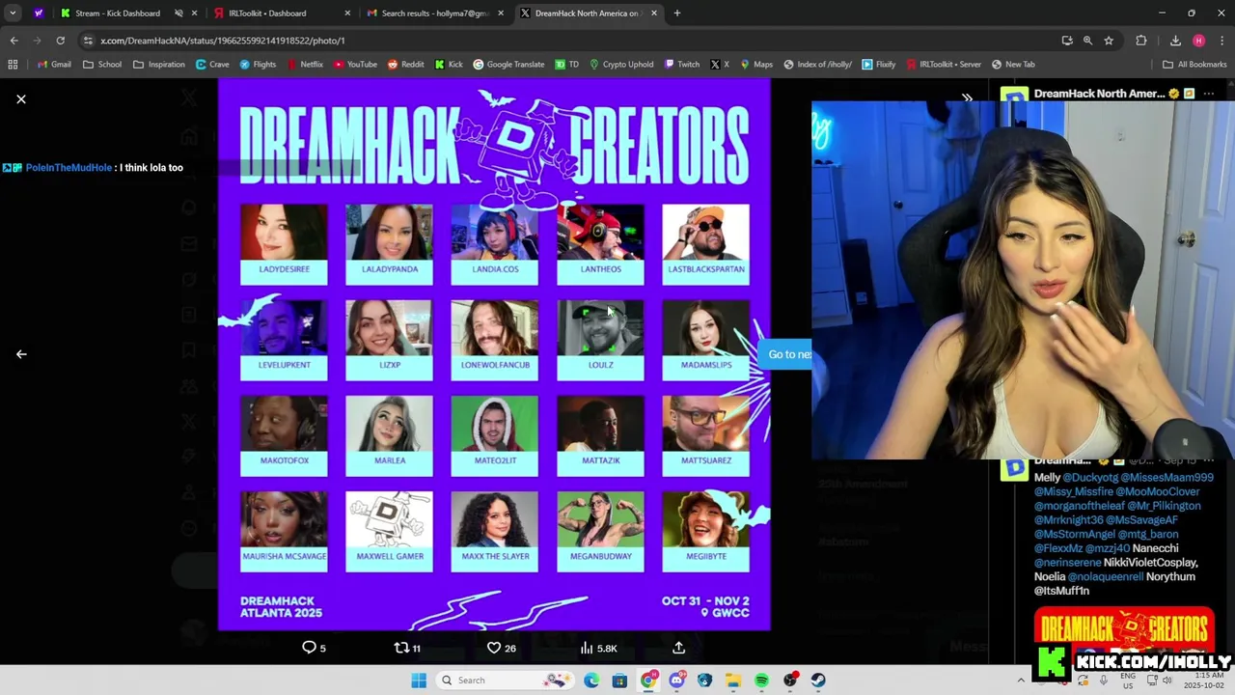Open the Windows Start menu
This screenshot has width=1235, height=695.
coord(419,681)
